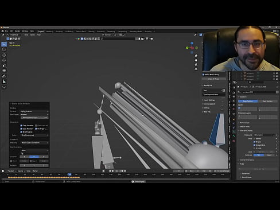280x210 pixels.
Task: Activate the Move tool
Action: point(4,55)
